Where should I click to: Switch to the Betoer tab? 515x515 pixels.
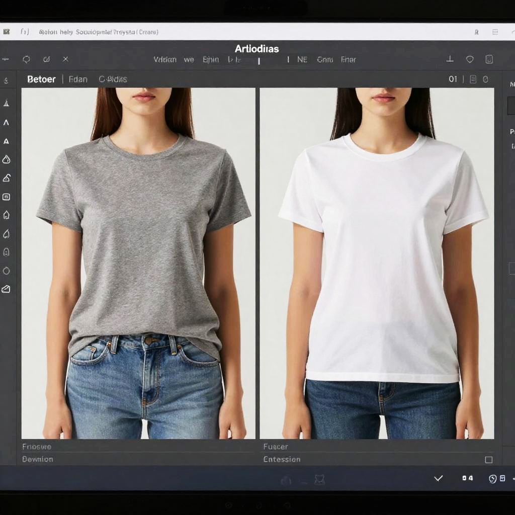point(41,79)
